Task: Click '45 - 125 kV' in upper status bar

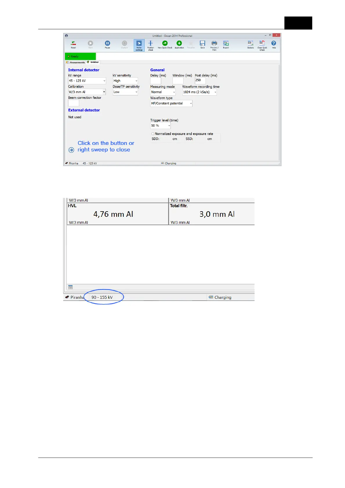Action: [x=90, y=163]
